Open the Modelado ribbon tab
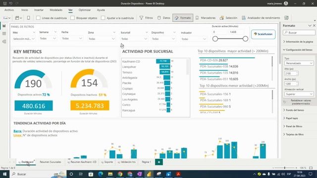Screen dimensions: 317x178 click(56, 10)
